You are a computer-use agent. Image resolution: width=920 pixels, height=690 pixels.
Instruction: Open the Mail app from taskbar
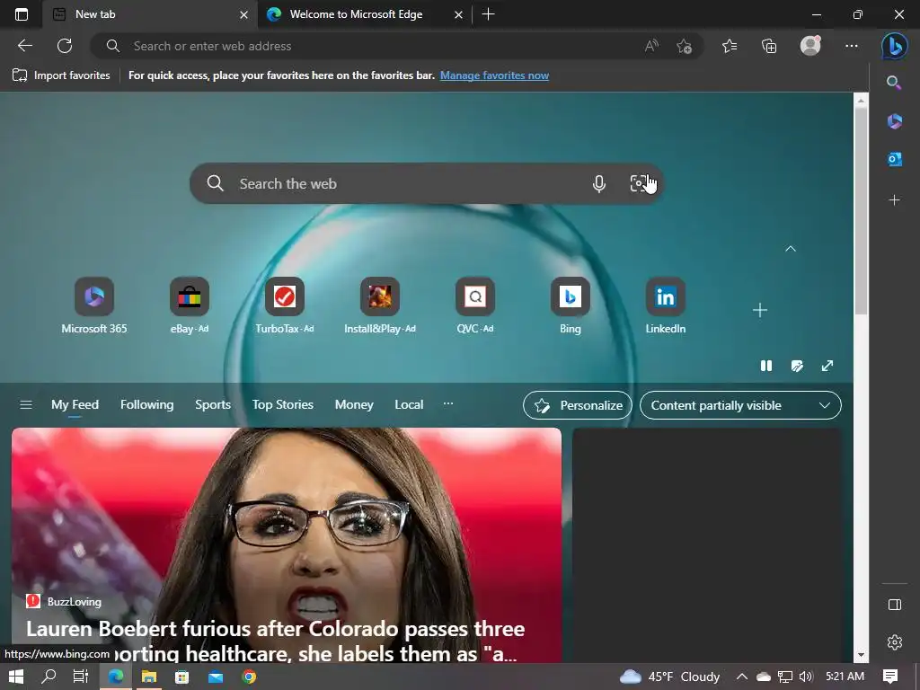[216, 677]
